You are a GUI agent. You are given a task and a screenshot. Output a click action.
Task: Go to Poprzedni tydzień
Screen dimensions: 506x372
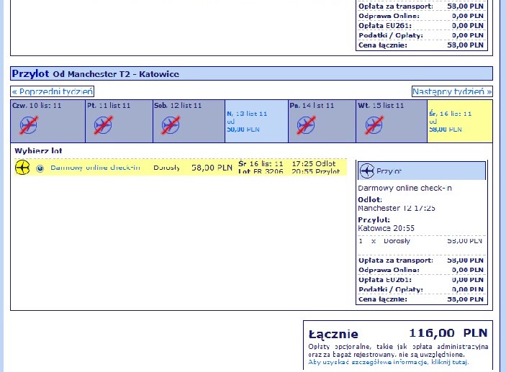click(53, 91)
